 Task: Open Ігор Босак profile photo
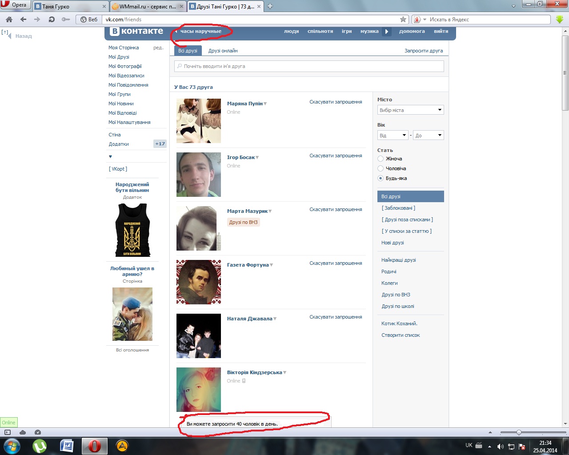[199, 175]
